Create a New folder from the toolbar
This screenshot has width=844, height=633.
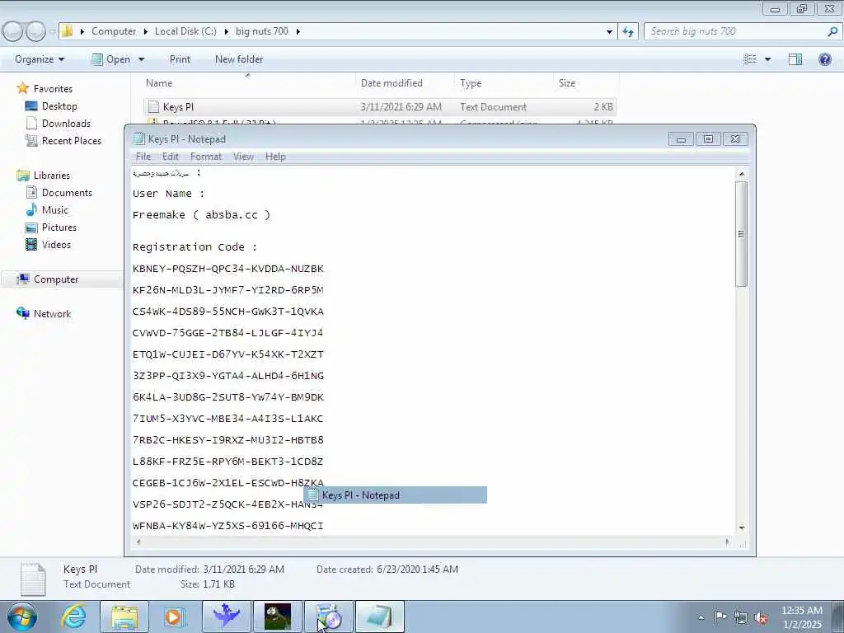239,59
